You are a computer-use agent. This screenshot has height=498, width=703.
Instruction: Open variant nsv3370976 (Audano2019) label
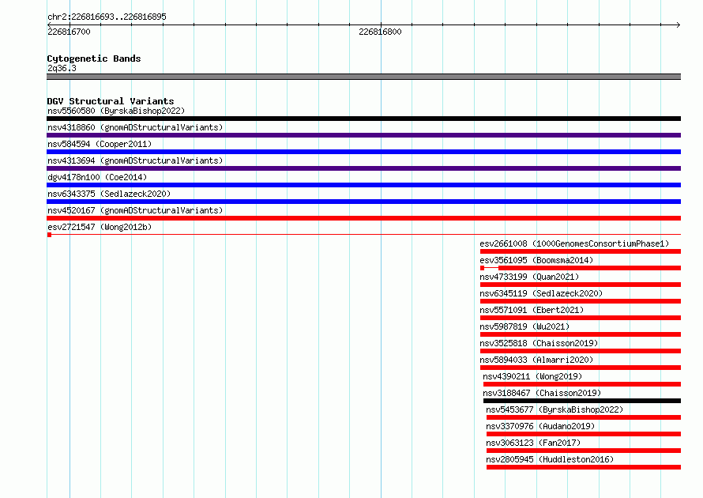click(x=540, y=426)
